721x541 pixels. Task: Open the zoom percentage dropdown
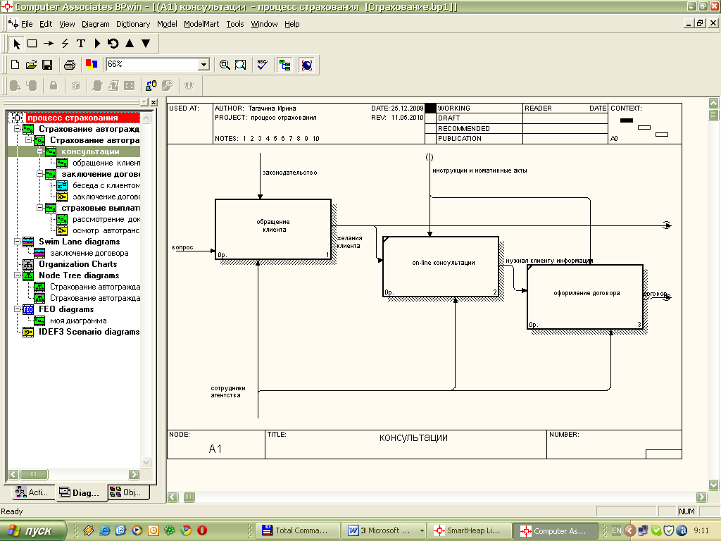coord(204,65)
